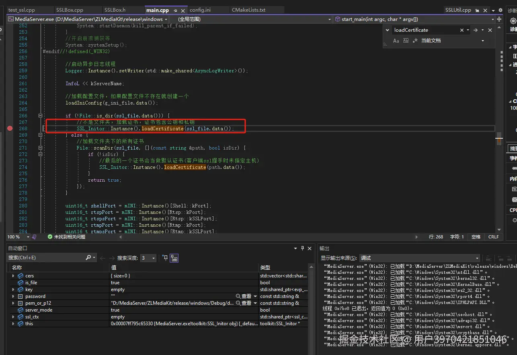Viewport: 517px width, 355px height.
Task: Click the 空格 indentation button in status bar
Action: (476, 237)
